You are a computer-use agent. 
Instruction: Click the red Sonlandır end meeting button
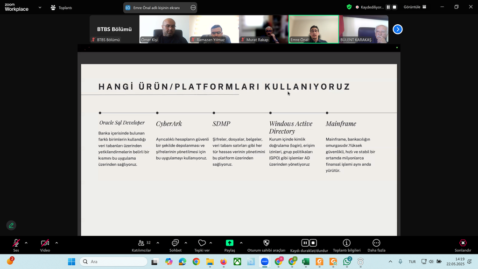[x=463, y=245]
